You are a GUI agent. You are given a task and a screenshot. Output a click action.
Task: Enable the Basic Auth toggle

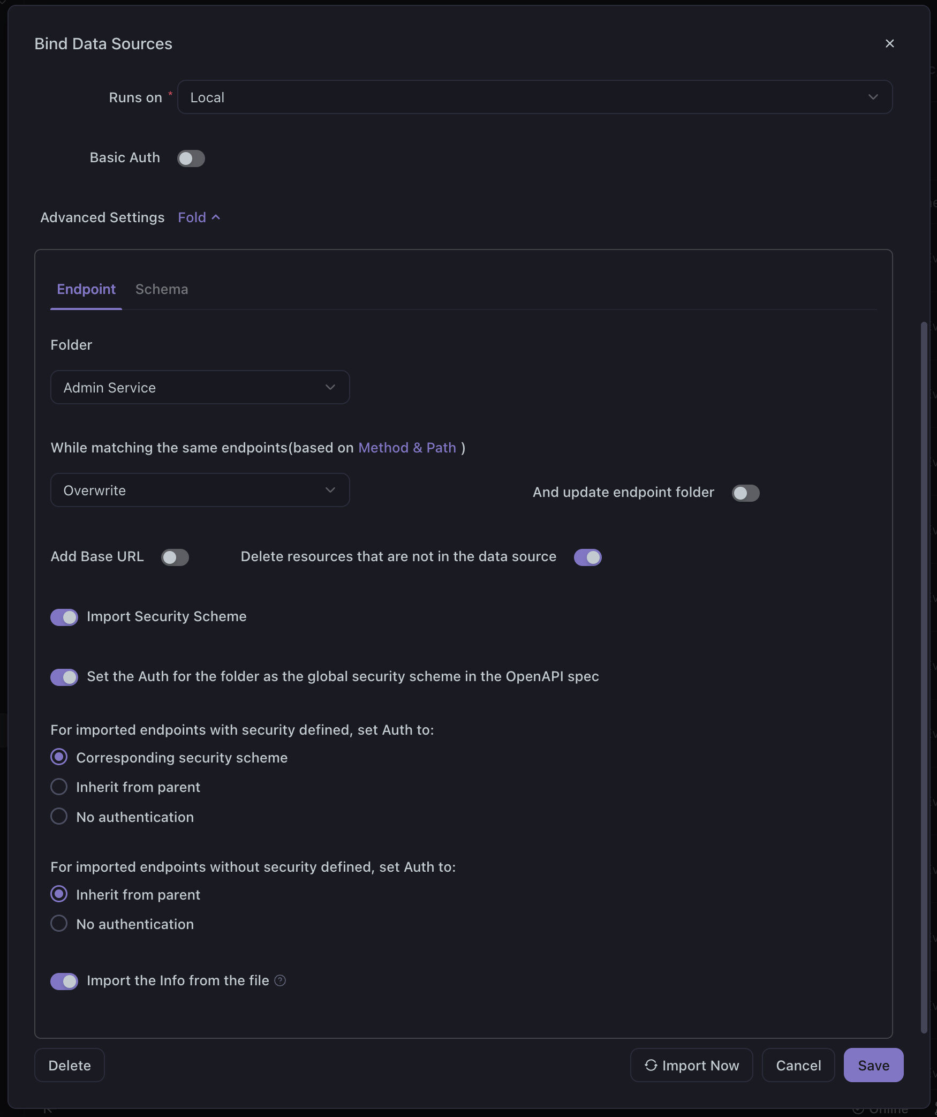tap(191, 159)
